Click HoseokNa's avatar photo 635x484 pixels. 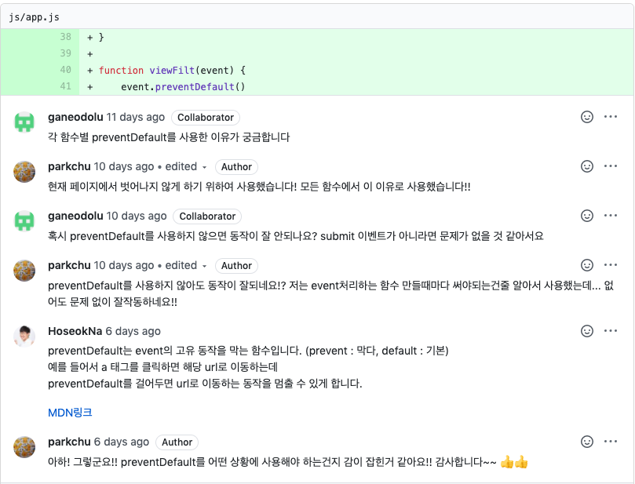tap(24, 336)
